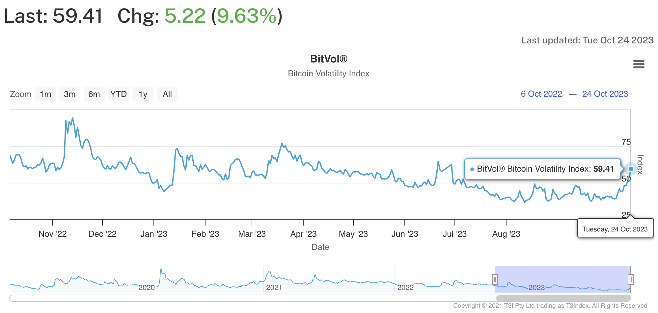Open the chart hamburger context menu
658x313 pixels.
(639, 64)
